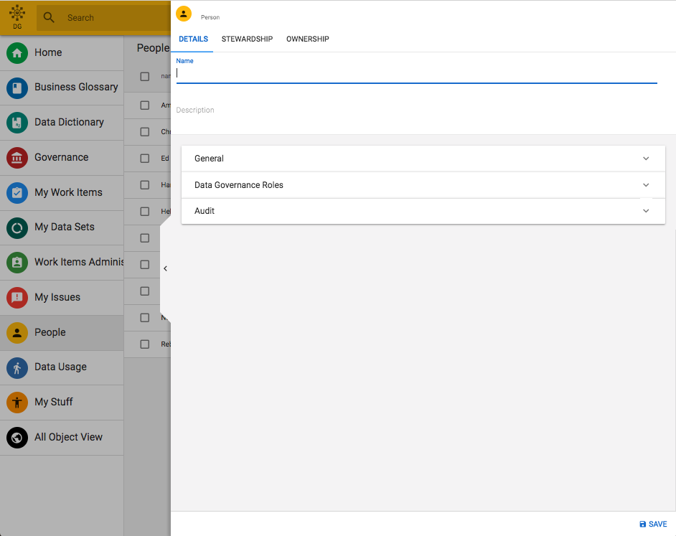Switch to the Details tab

(x=193, y=39)
